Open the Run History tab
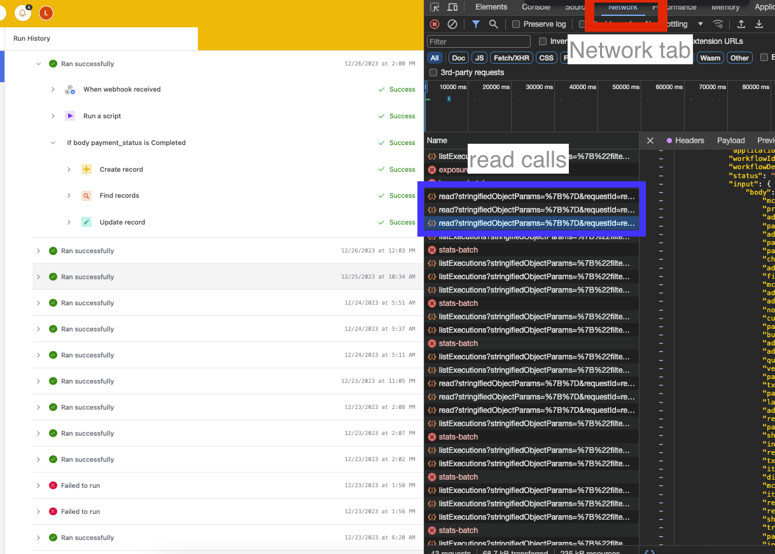This screenshot has height=554, width=775. click(x=32, y=38)
